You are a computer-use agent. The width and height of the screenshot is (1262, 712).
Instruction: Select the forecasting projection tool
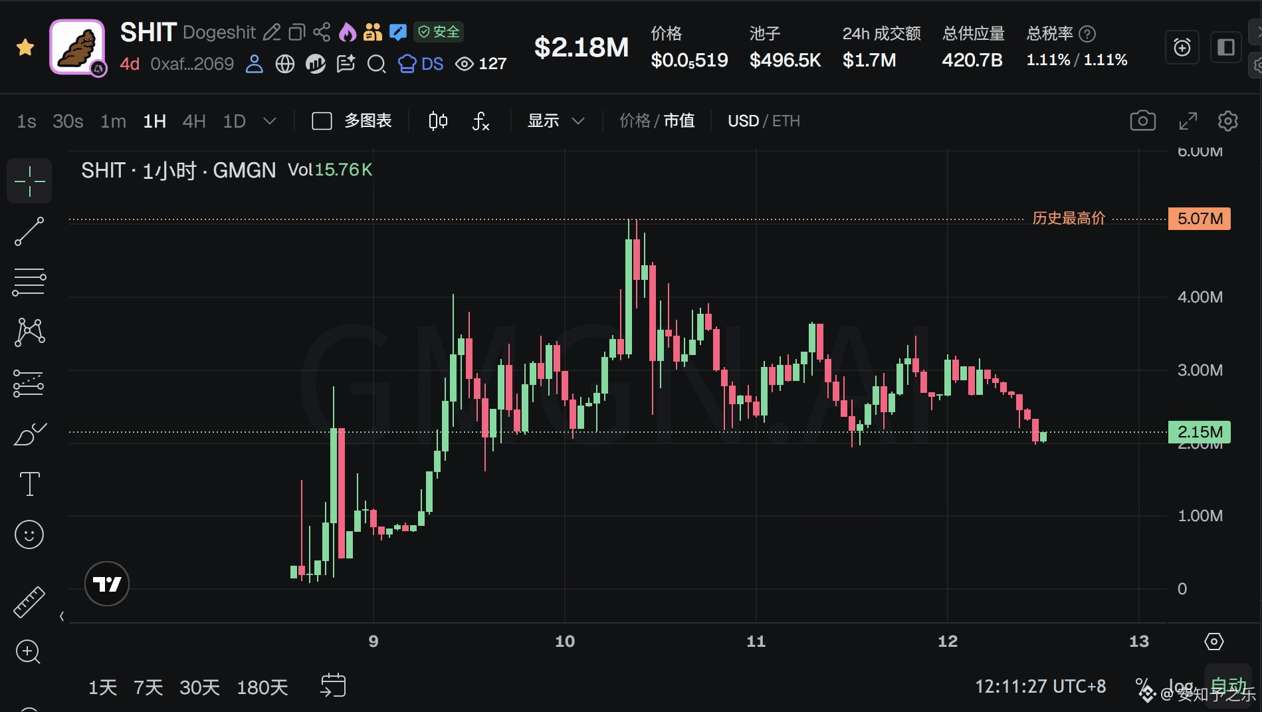coord(29,384)
